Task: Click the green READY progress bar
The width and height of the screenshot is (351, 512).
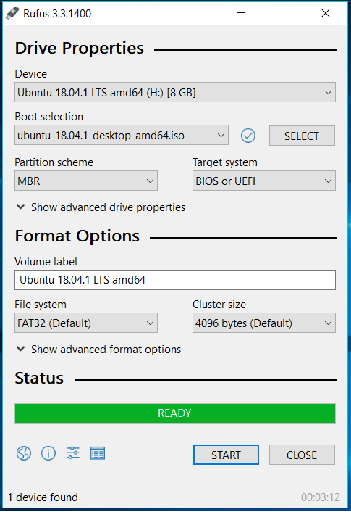Action: tap(175, 413)
